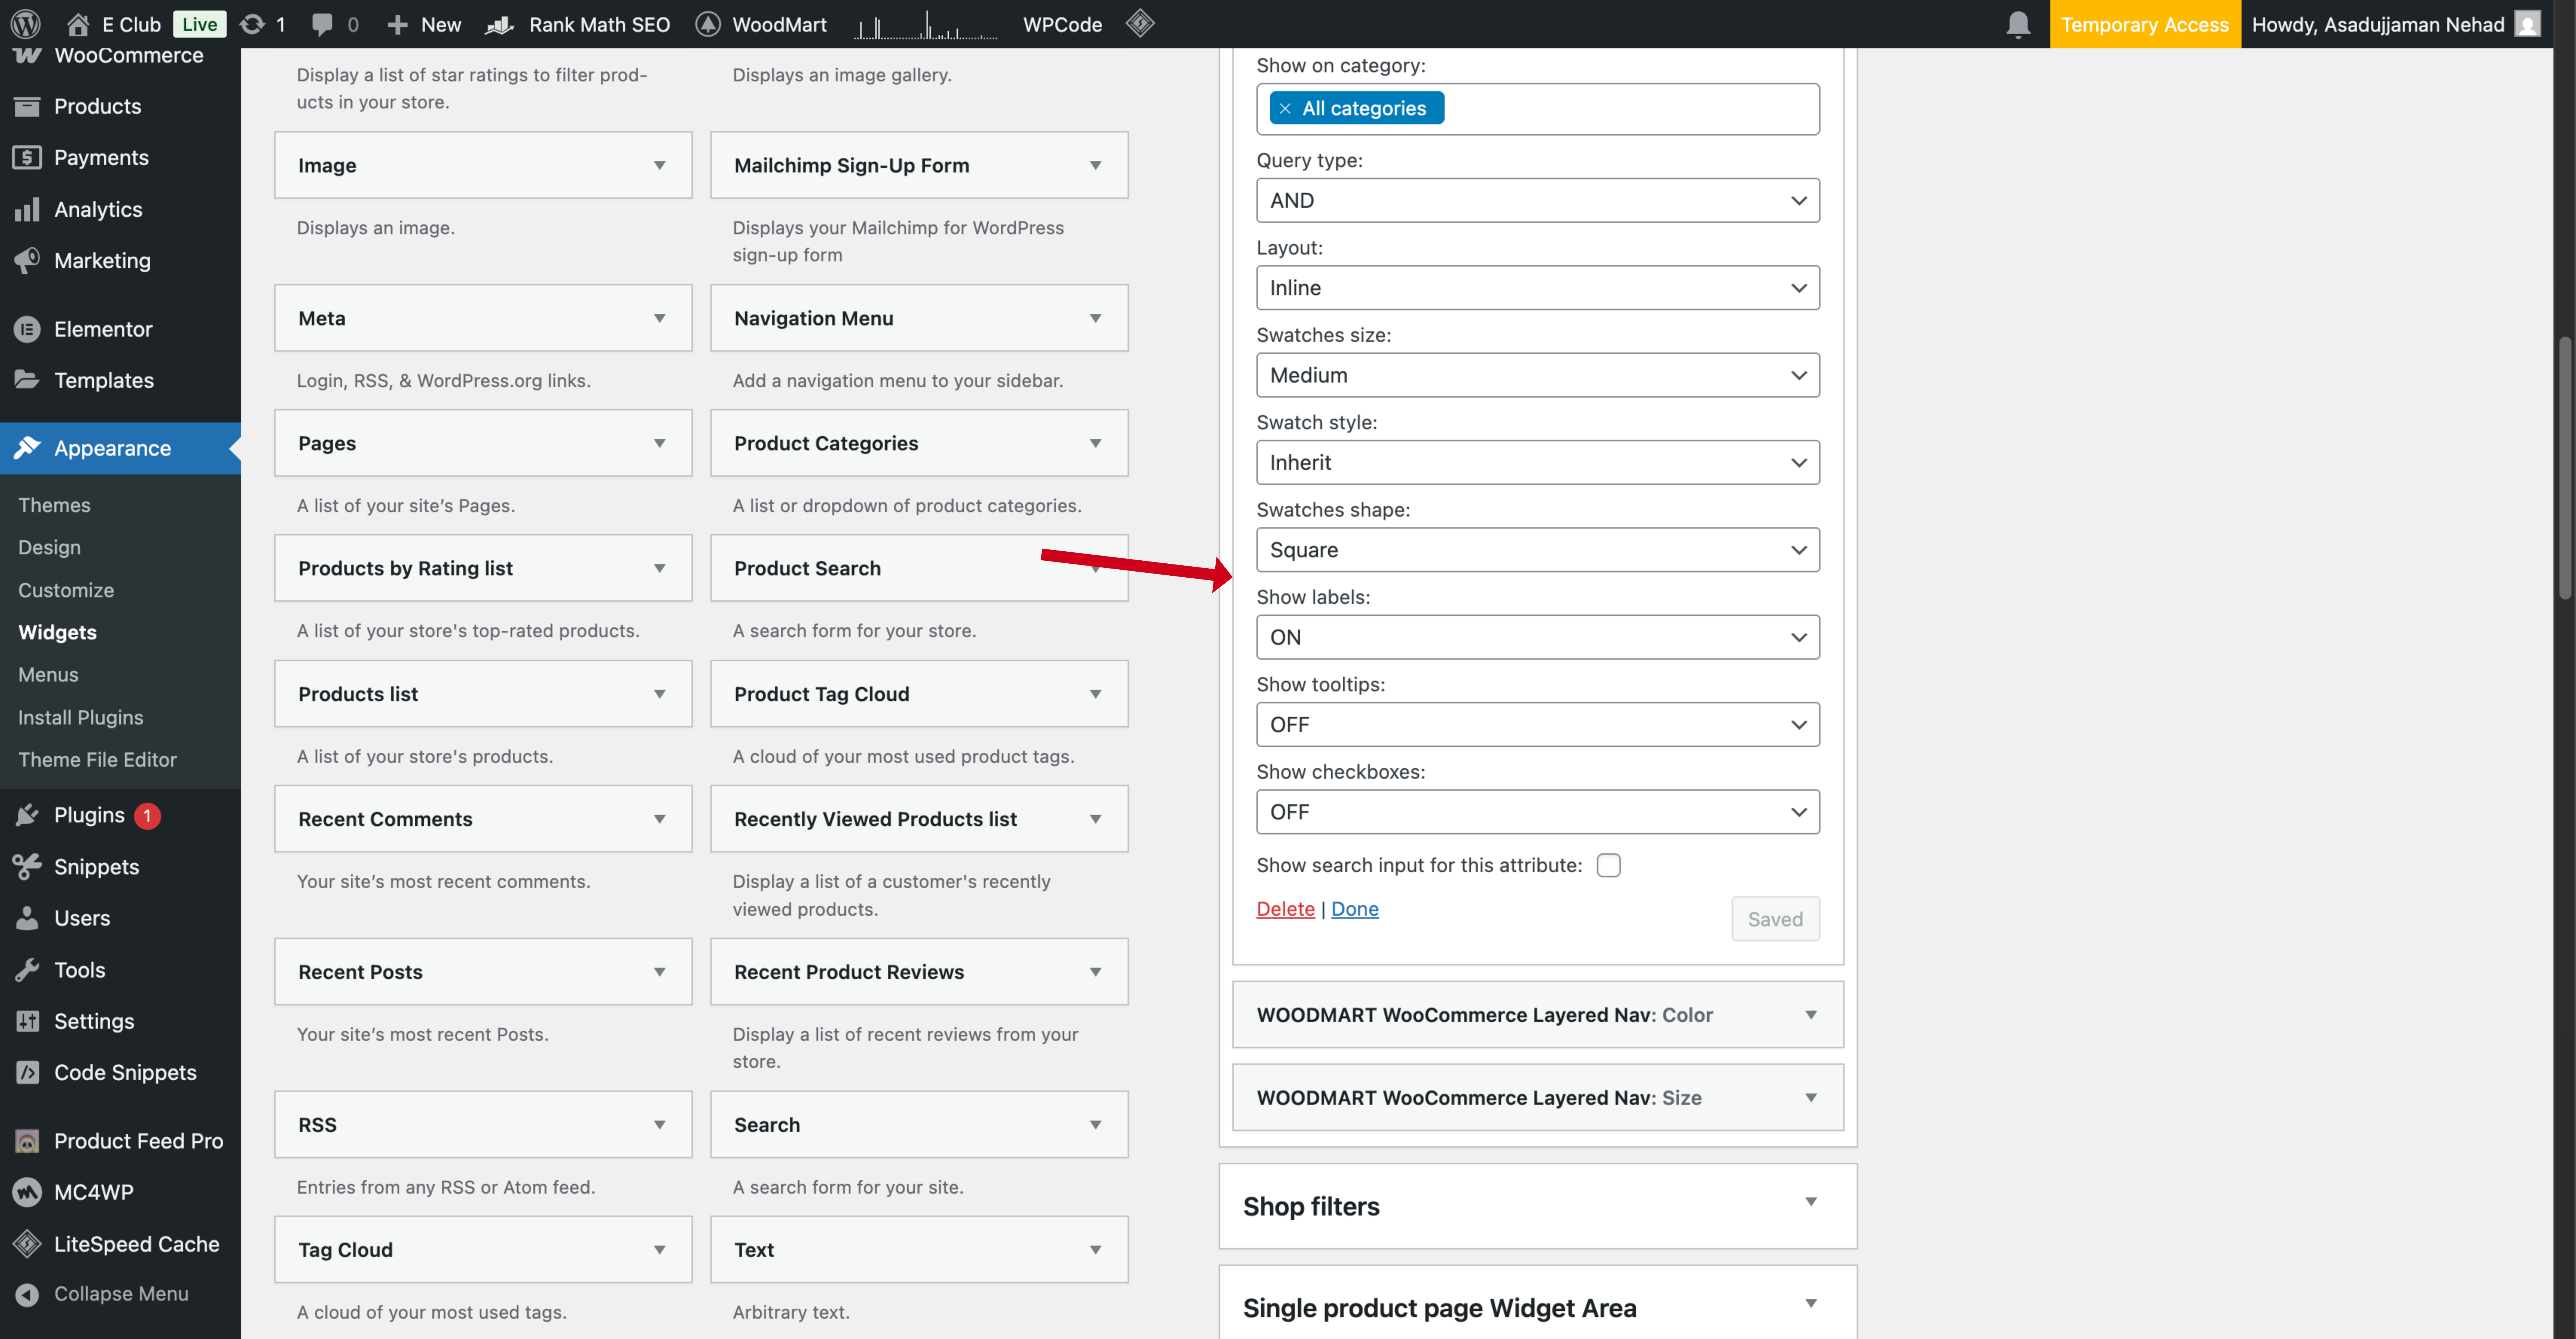2576x1339 pixels.
Task: Click the Users person icon
Action: pyautogui.click(x=27, y=918)
